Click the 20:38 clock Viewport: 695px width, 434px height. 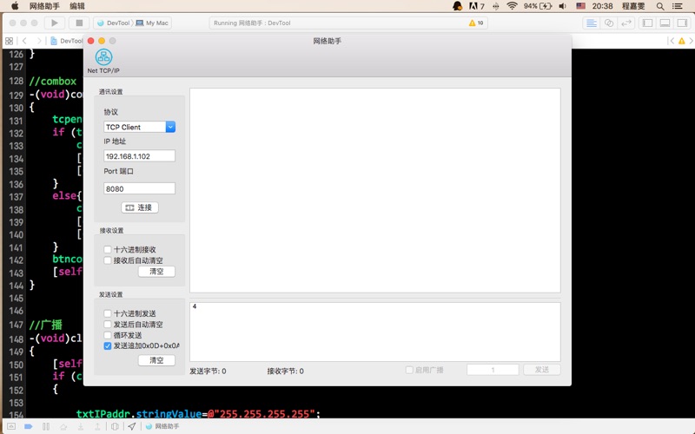602,6
